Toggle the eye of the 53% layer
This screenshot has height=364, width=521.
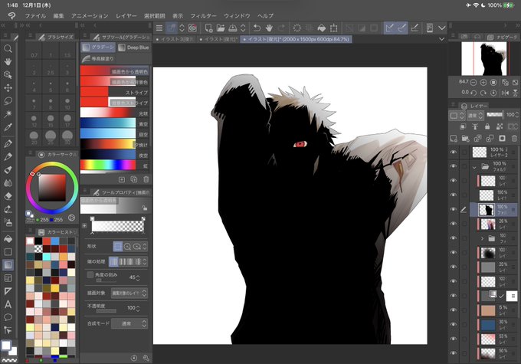(x=454, y=339)
